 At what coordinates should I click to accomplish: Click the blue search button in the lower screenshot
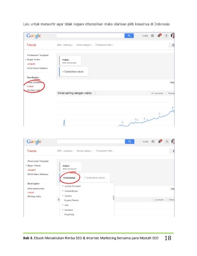point(129,141)
